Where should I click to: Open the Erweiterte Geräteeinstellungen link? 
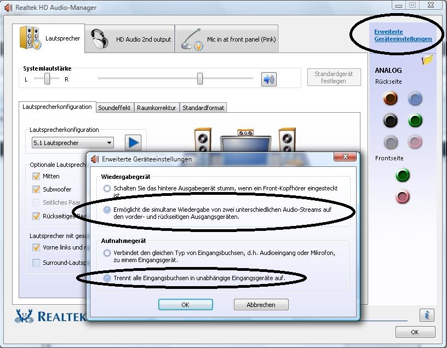pos(403,36)
